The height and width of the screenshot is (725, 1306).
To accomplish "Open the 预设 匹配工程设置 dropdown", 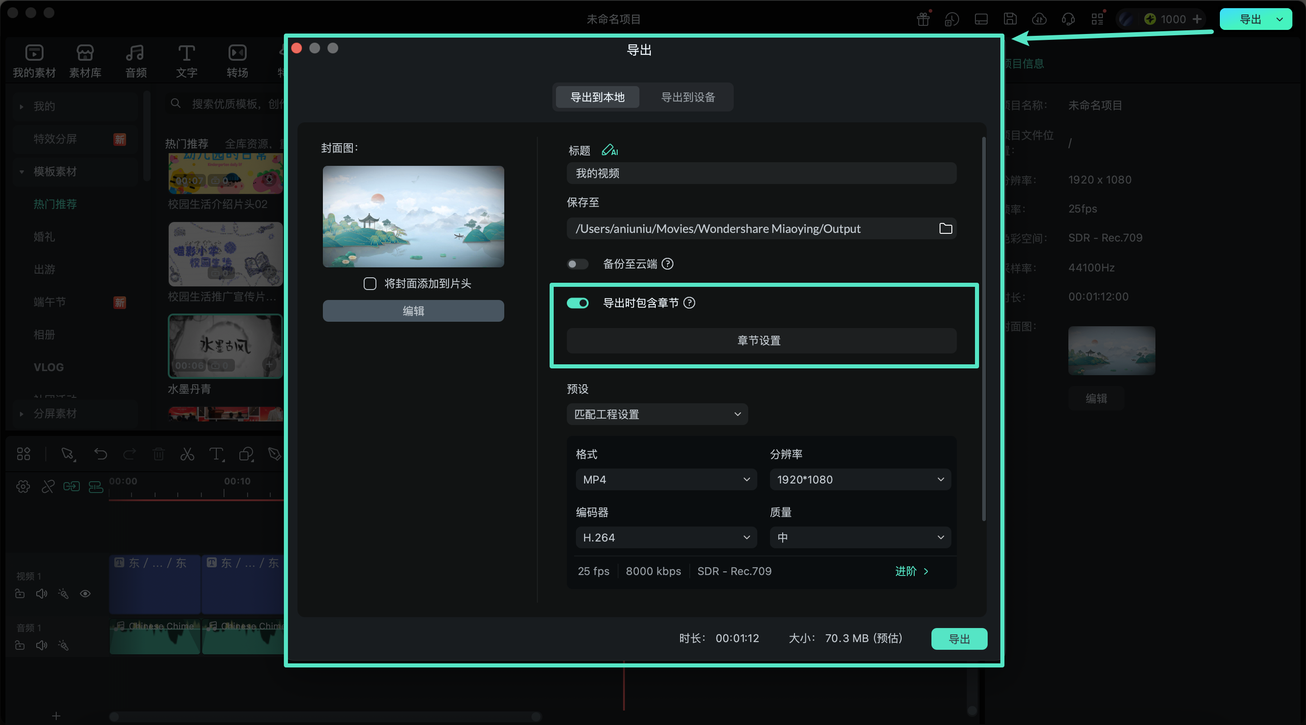I will click(657, 415).
